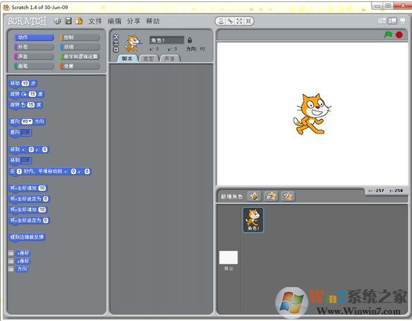Select the grow sprite tool
Viewport: 412px width, 321px height.
(239, 21)
